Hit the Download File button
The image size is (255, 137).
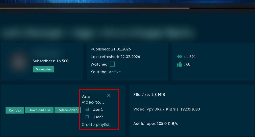coord(39,110)
